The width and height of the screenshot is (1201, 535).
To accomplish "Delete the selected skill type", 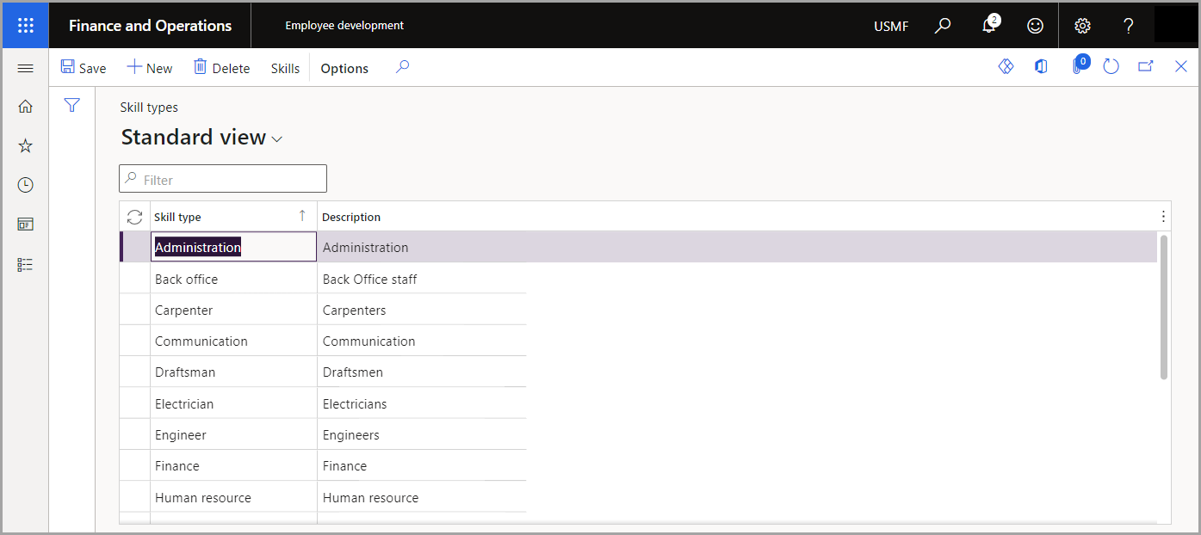I will point(222,68).
